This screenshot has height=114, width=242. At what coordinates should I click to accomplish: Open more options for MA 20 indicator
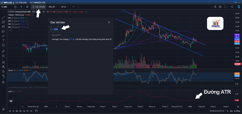[27, 18]
